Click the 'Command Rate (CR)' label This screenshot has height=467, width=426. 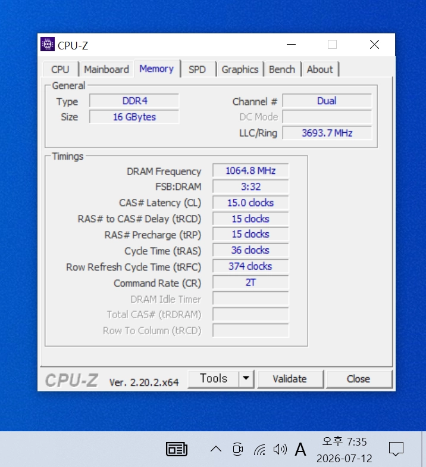coord(157,284)
